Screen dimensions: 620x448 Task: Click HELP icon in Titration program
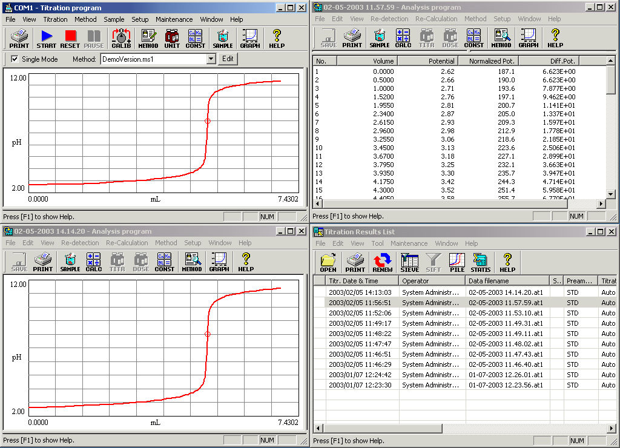pyautogui.click(x=277, y=39)
